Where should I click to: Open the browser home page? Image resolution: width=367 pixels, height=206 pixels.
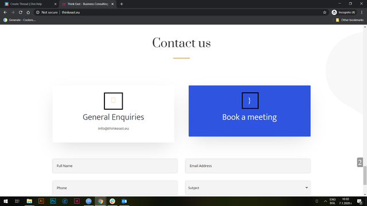coord(28,13)
